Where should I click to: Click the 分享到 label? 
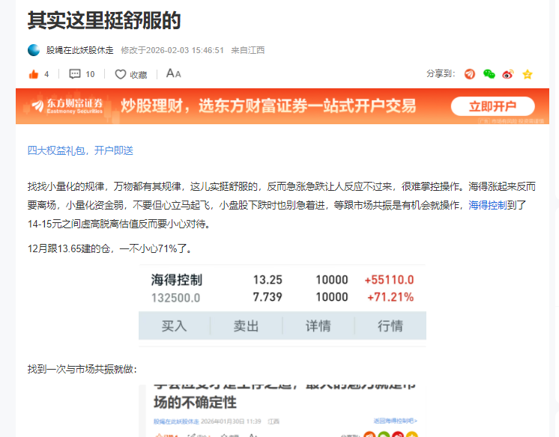(441, 74)
